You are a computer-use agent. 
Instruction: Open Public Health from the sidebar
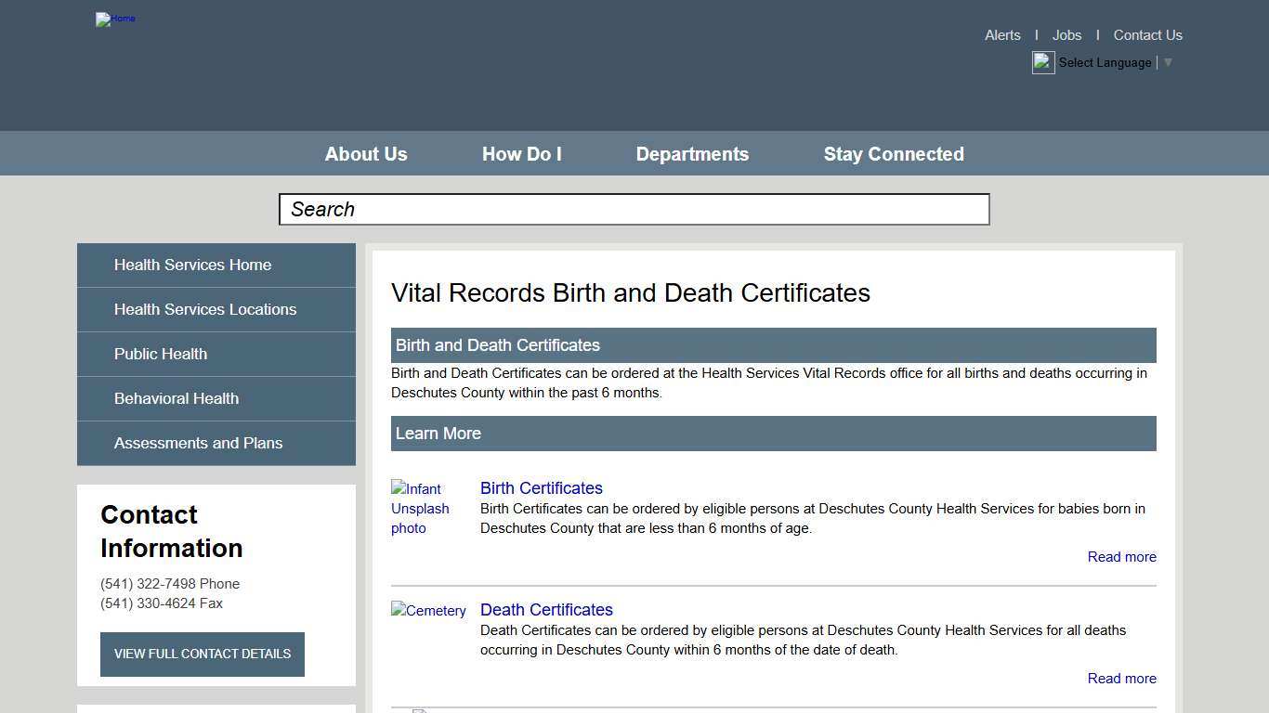pos(160,354)
